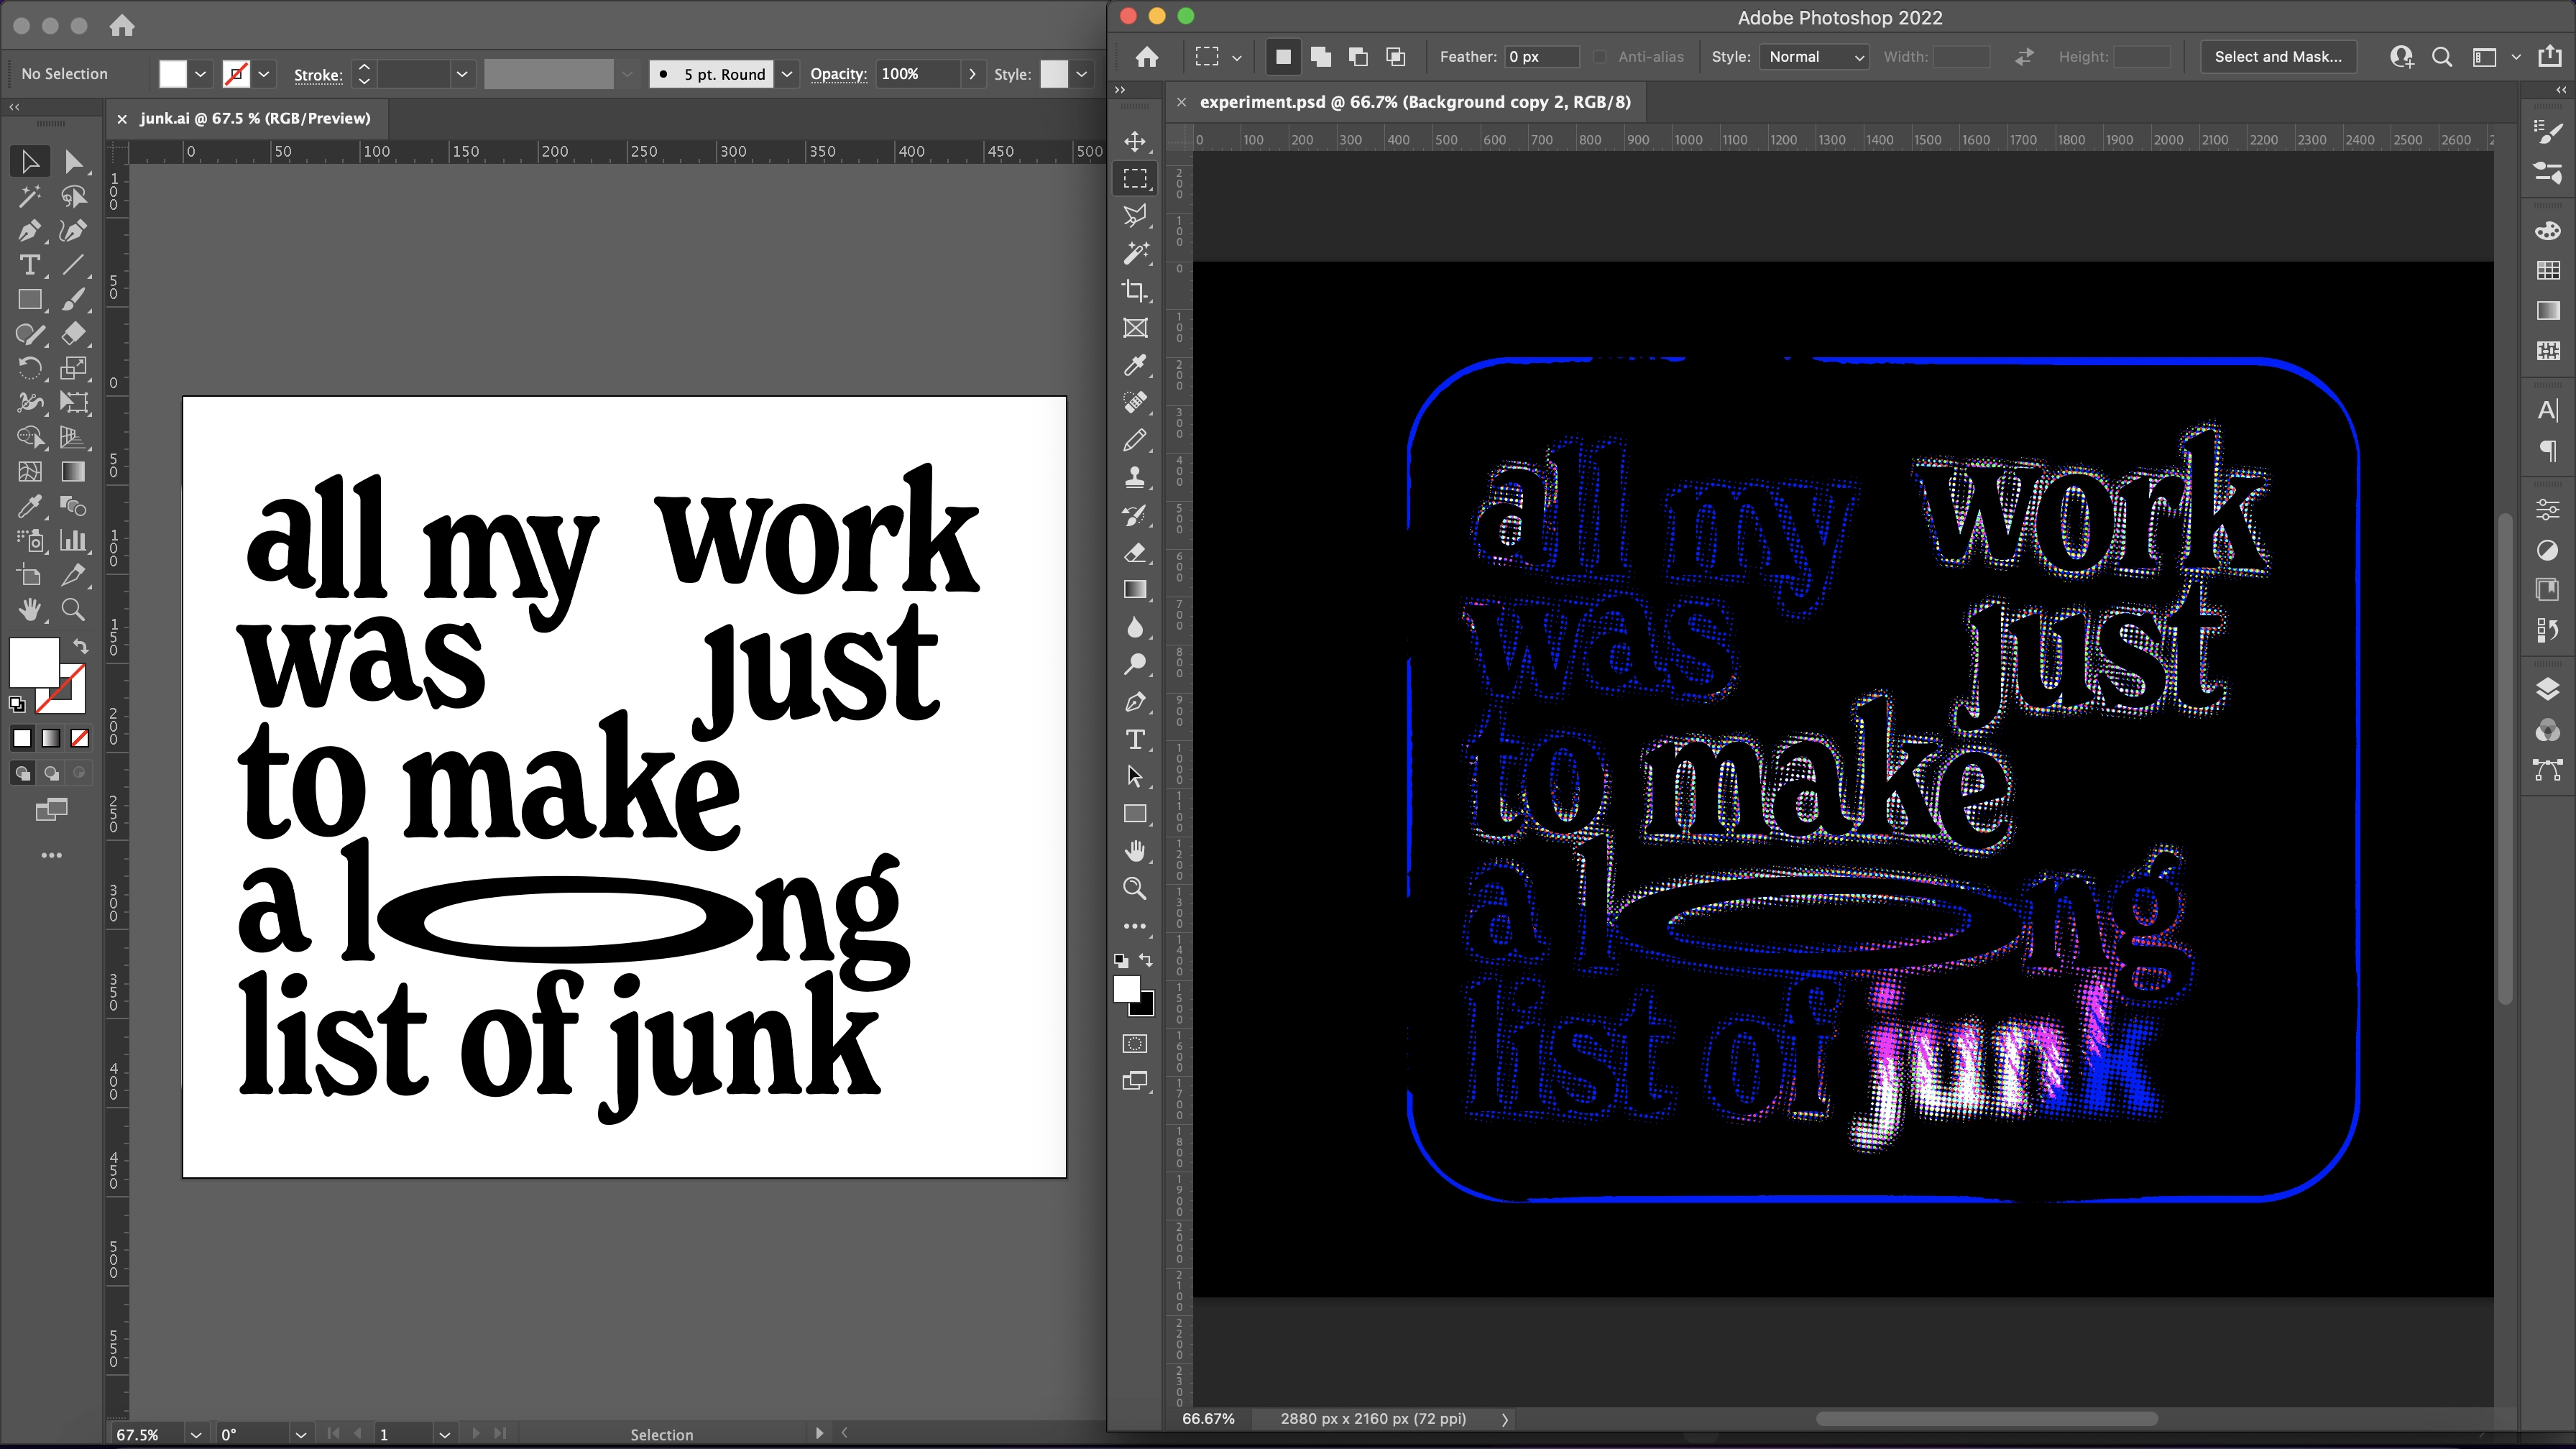This screenshot has height=1449, width=2576.
Task: Select the Clone Stamp tool
Action: (x=1135, y=478)
